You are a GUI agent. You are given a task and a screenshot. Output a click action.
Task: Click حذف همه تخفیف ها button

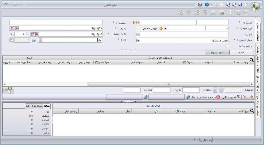pos(205,97)
